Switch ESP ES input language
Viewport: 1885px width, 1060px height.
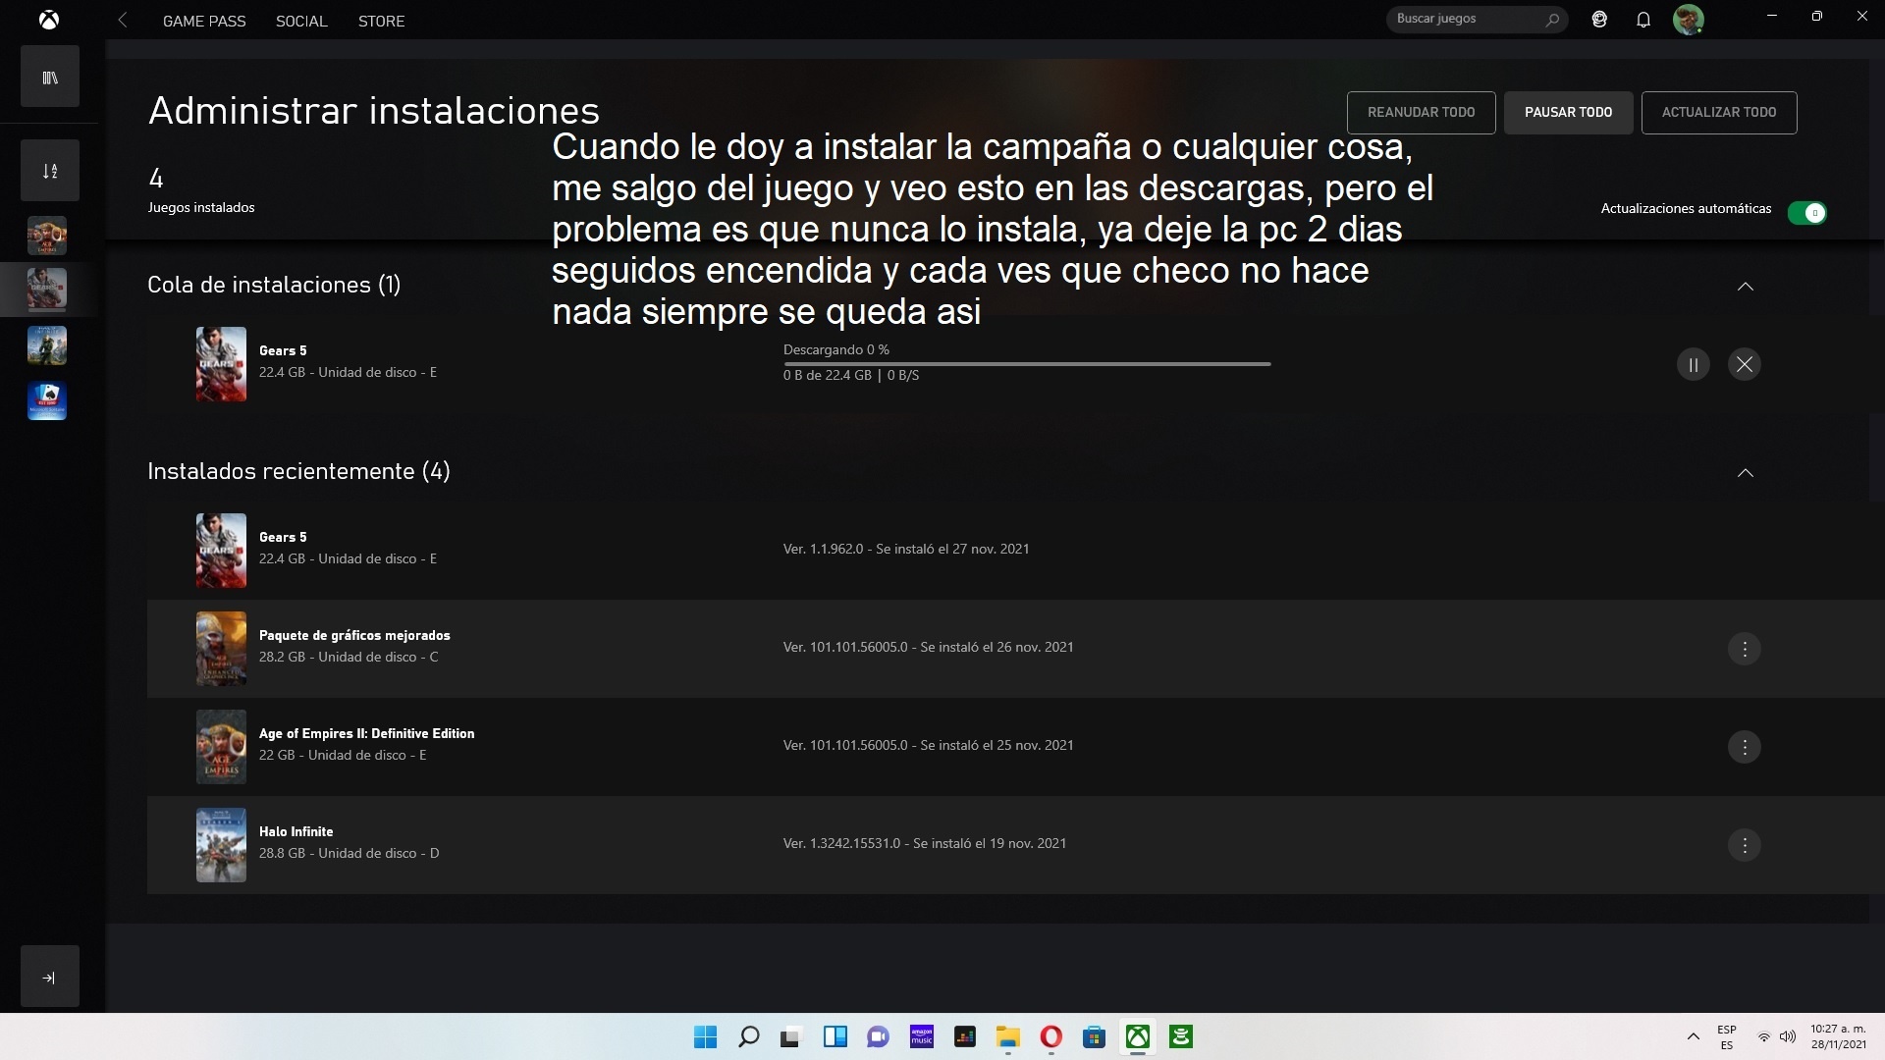1726,1036
